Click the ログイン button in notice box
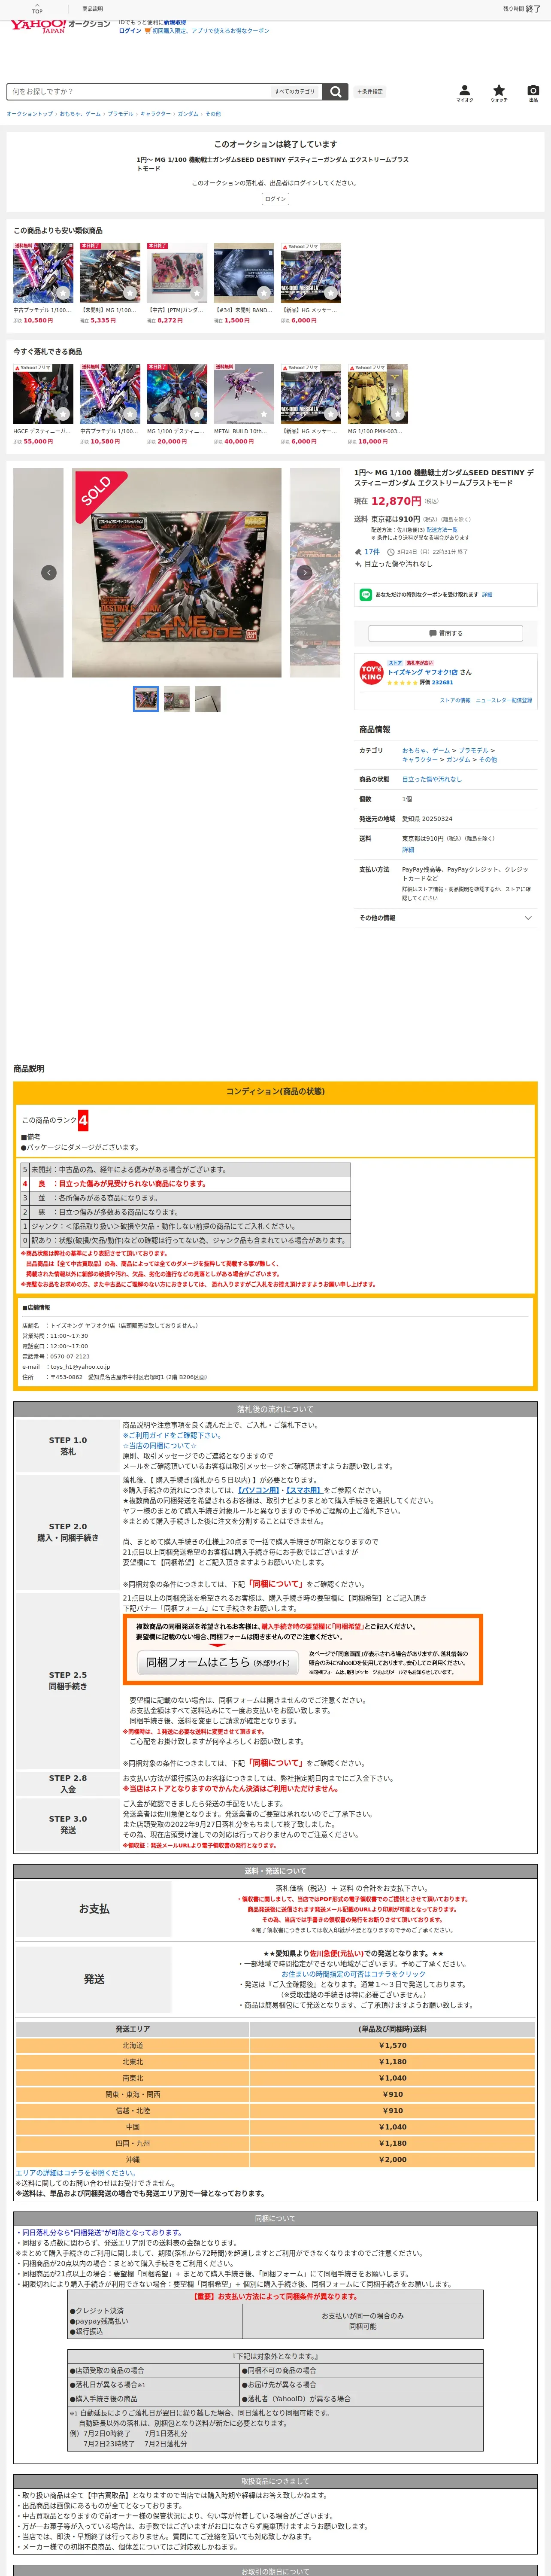The image size is (551, 2576). [276, 199]
